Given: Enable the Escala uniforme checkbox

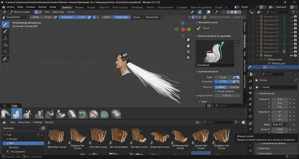Looking at the screenshot, I should (216, 91).
